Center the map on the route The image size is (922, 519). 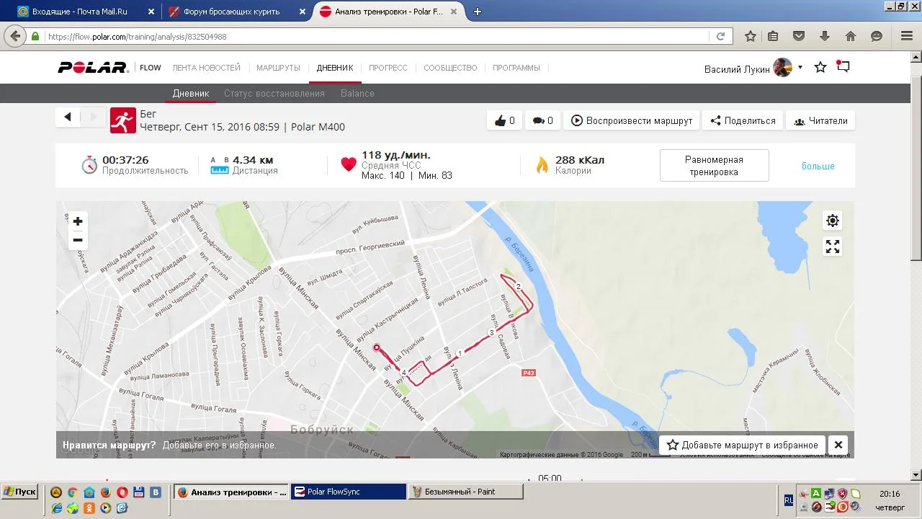click(x=833, y=221)
